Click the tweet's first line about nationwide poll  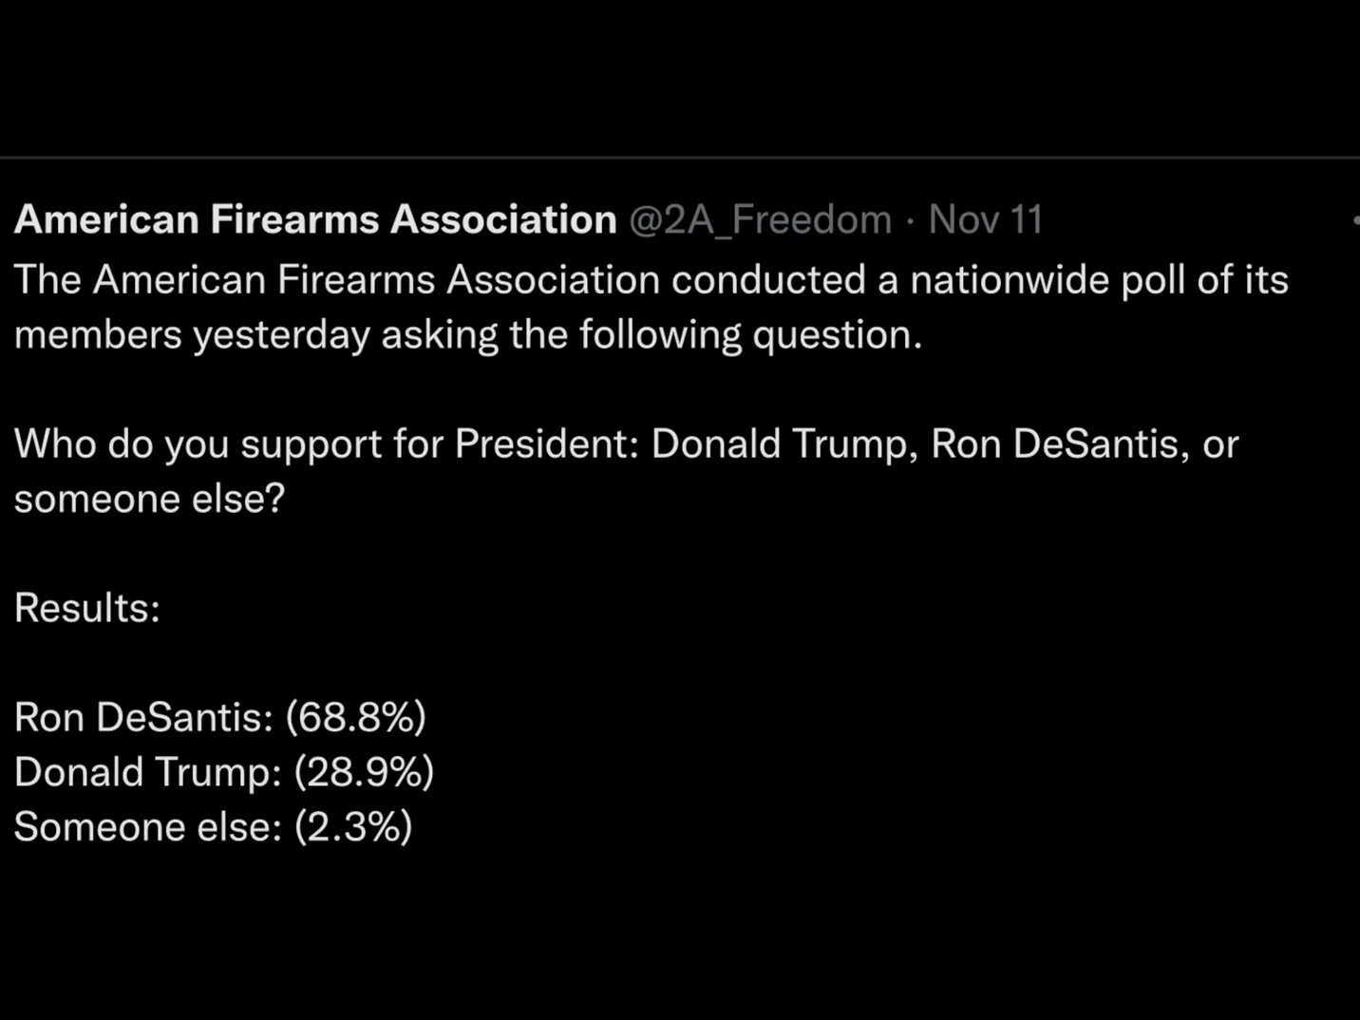point(651,280)
